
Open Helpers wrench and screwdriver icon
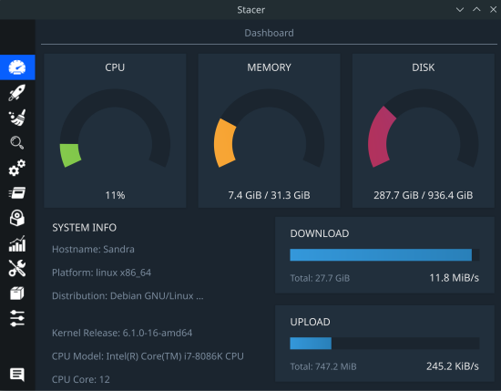point(17,268)
